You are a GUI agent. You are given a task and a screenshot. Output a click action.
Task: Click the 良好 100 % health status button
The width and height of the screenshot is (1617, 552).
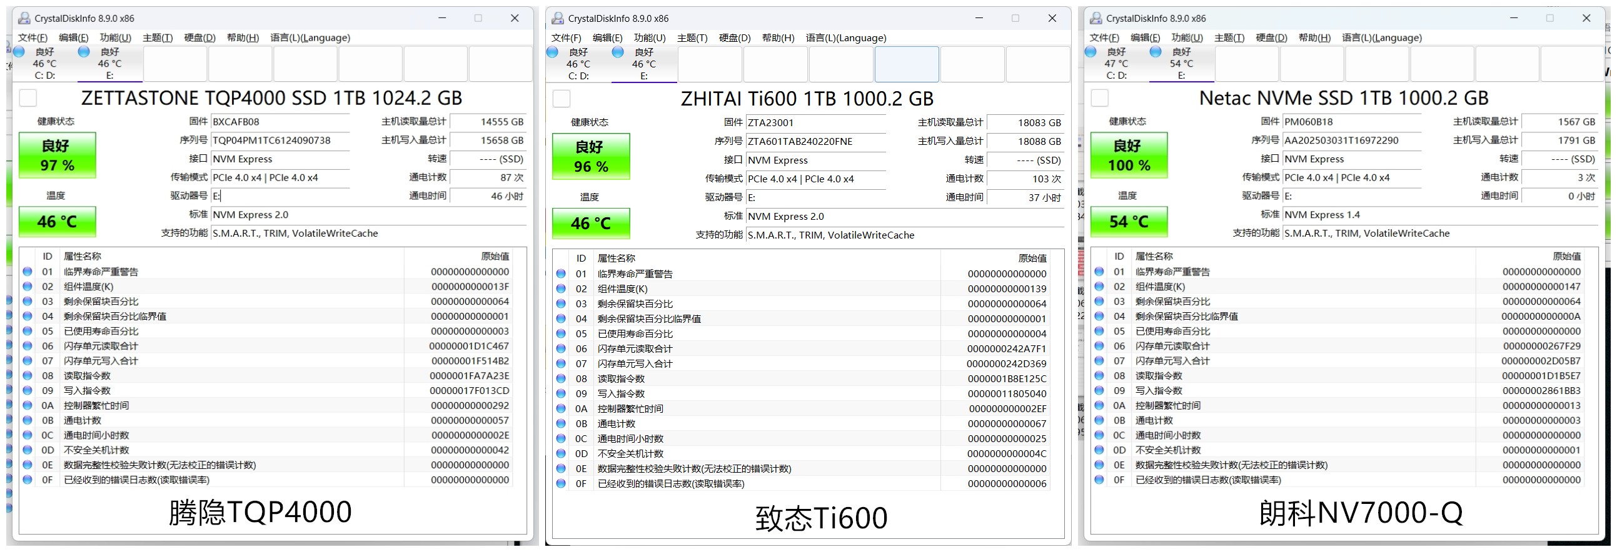pyautogui.click(x=1129, y=155)
